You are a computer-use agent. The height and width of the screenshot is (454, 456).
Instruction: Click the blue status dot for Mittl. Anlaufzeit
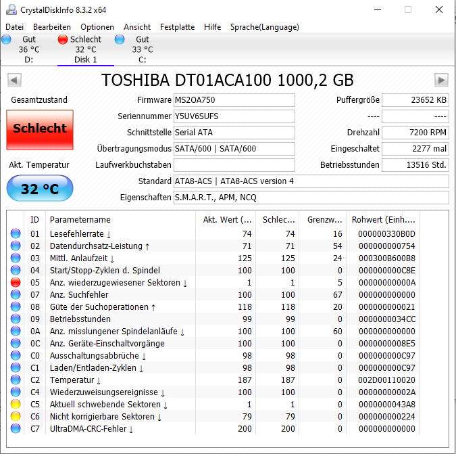(16, 258)
